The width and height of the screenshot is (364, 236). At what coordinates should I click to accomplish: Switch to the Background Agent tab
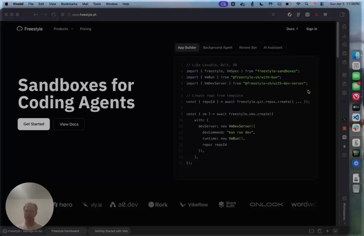217,48
